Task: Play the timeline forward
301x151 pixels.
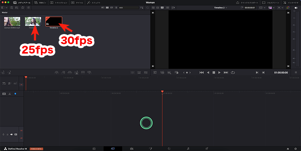Action: [219, 72]
